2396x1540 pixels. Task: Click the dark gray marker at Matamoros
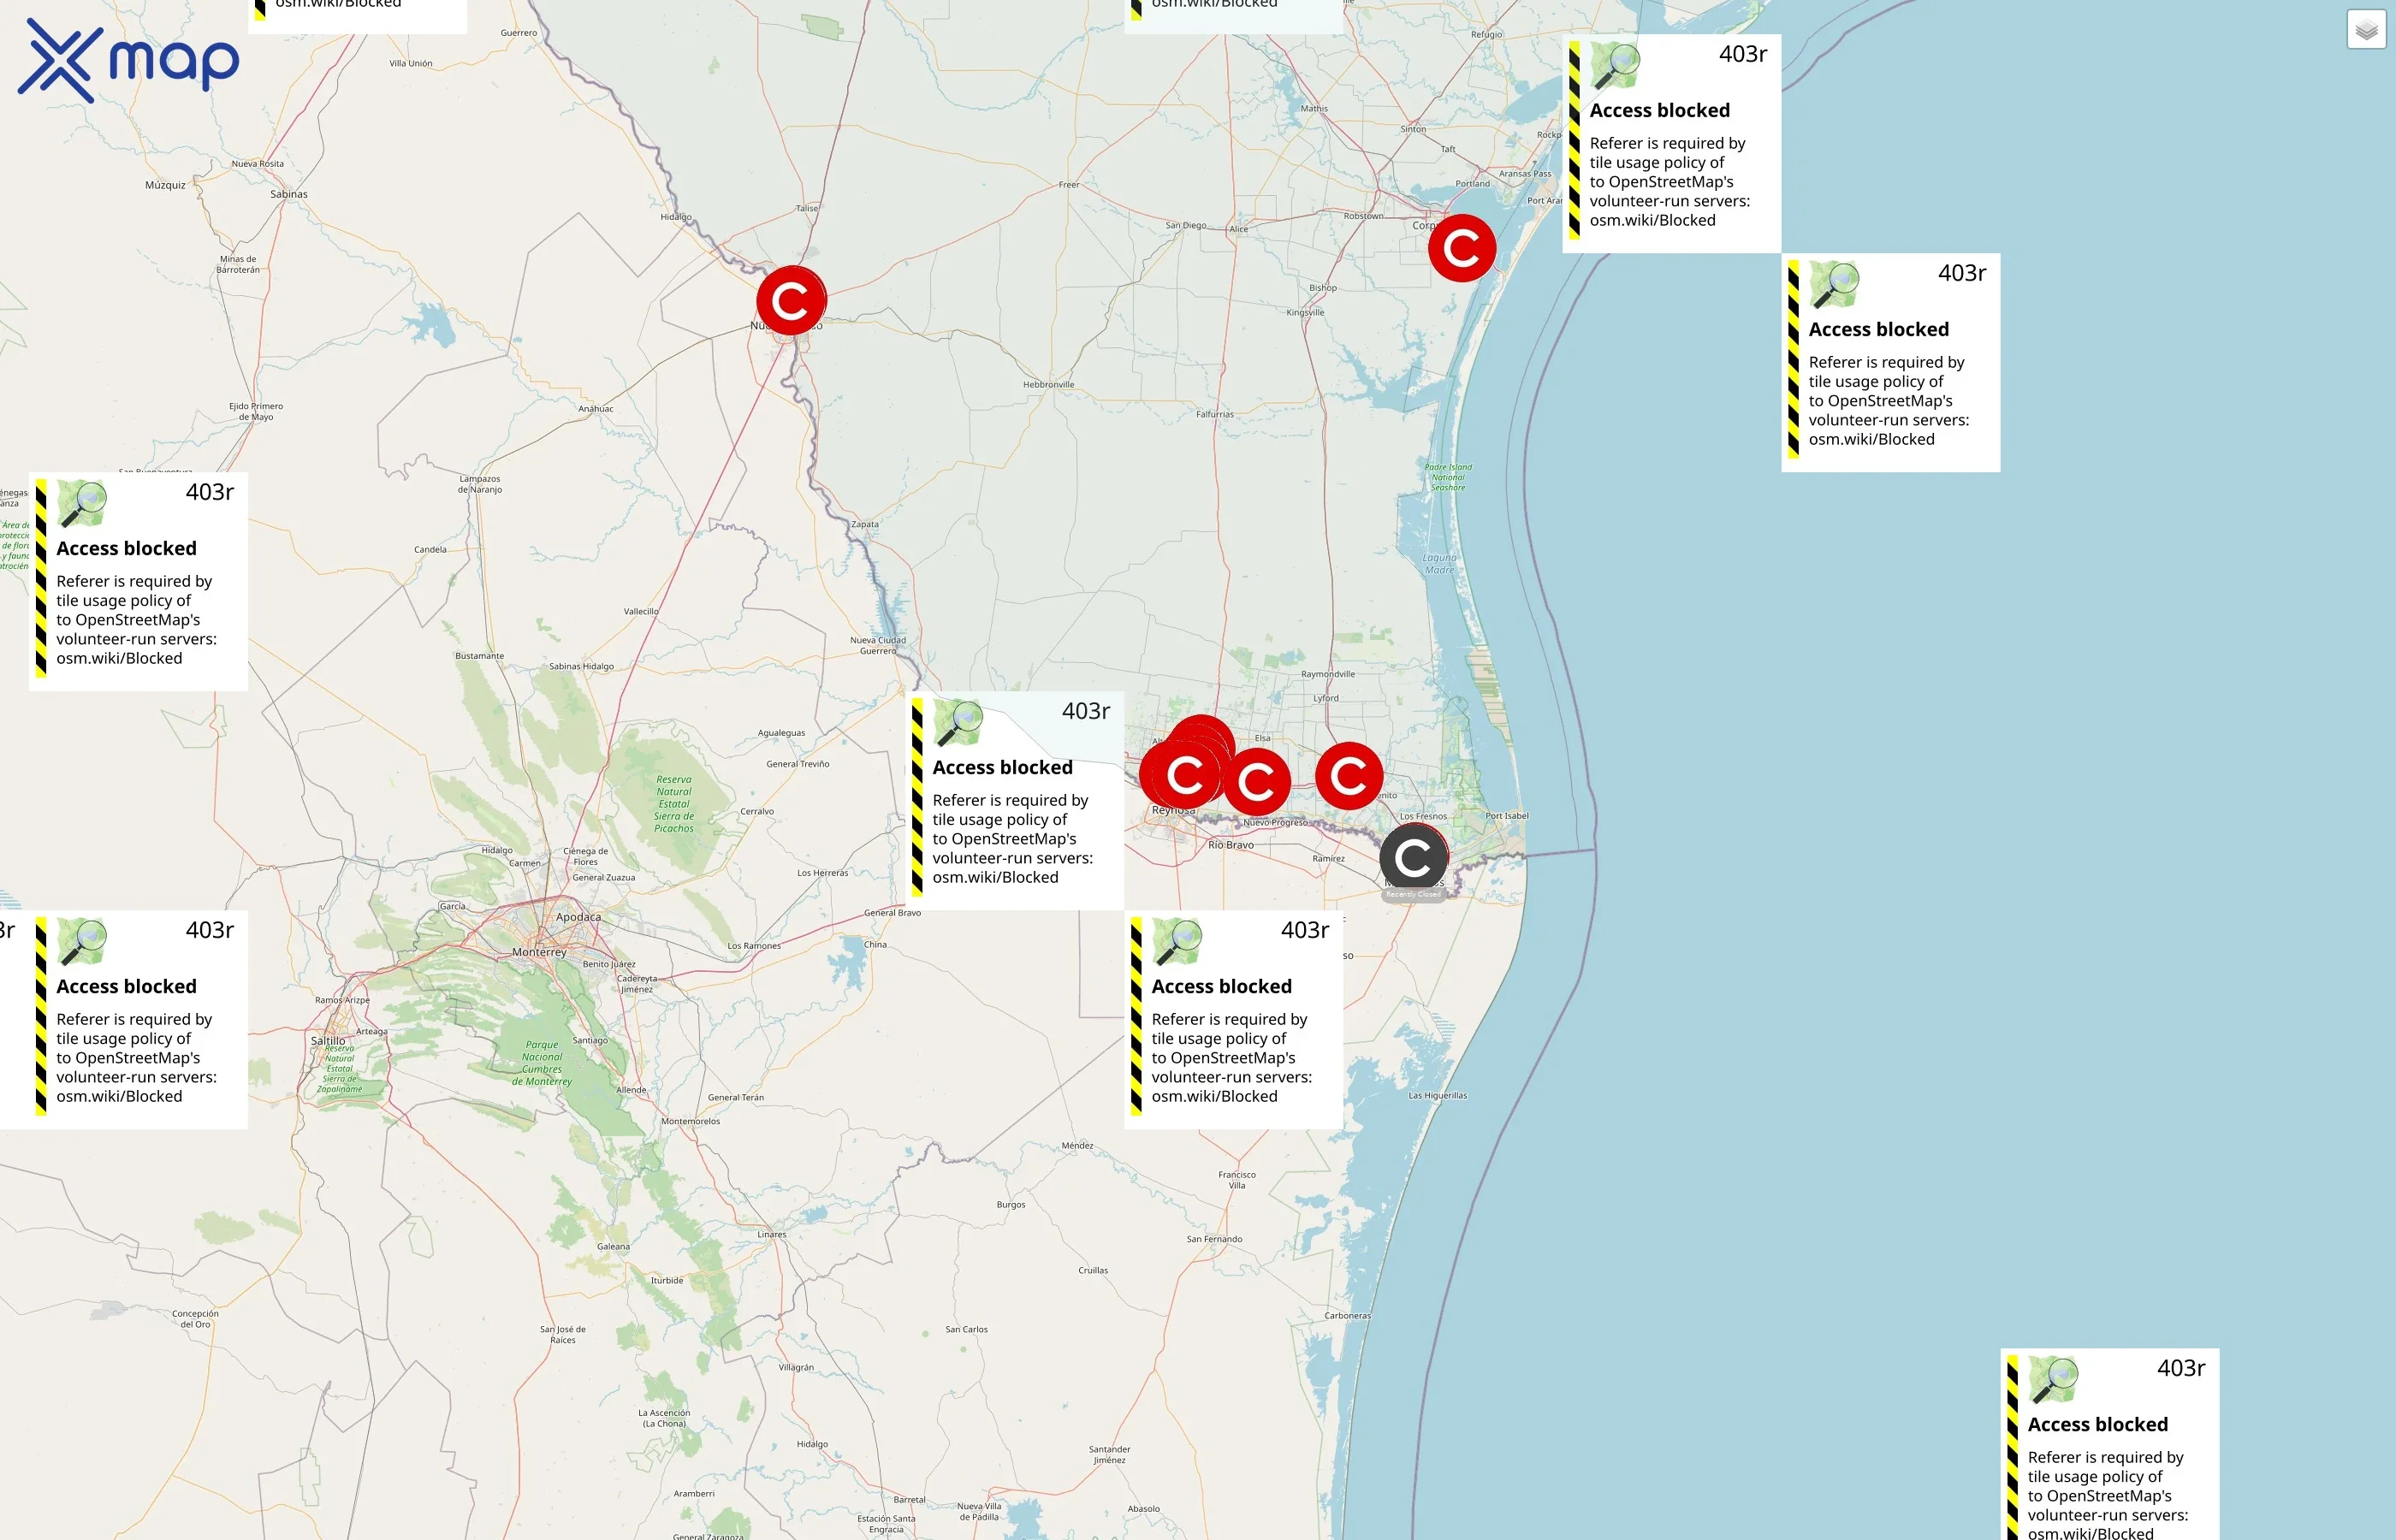pyautogui.click(x=1413, y=857)
